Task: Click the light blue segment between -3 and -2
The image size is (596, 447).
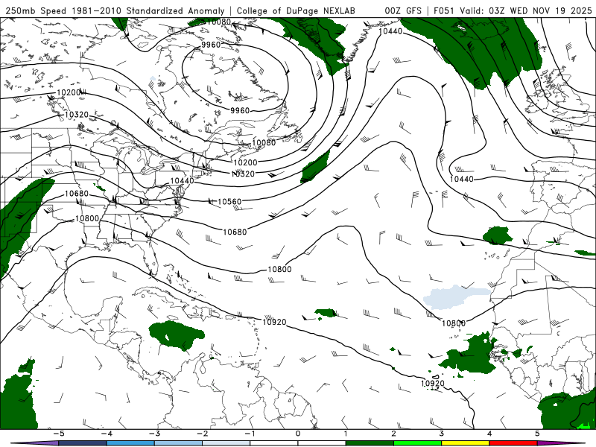Action: 178,443
